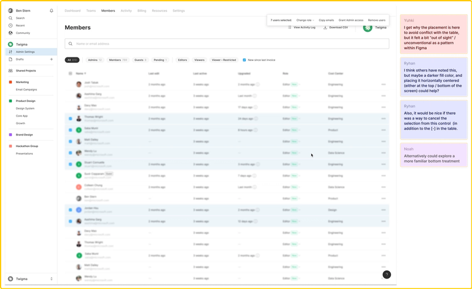This screenshot has width=472, height=289.
Task: Switch to the Billing tab
Action: (x=142, y=11)
